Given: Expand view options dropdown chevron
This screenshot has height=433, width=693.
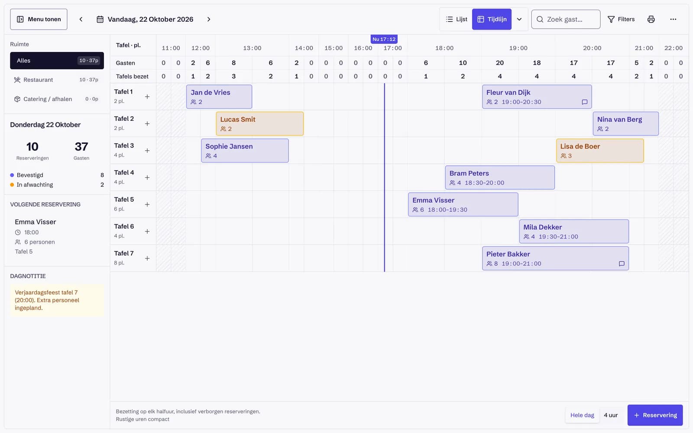Looking at the screenshot, I should coord(519,19).
